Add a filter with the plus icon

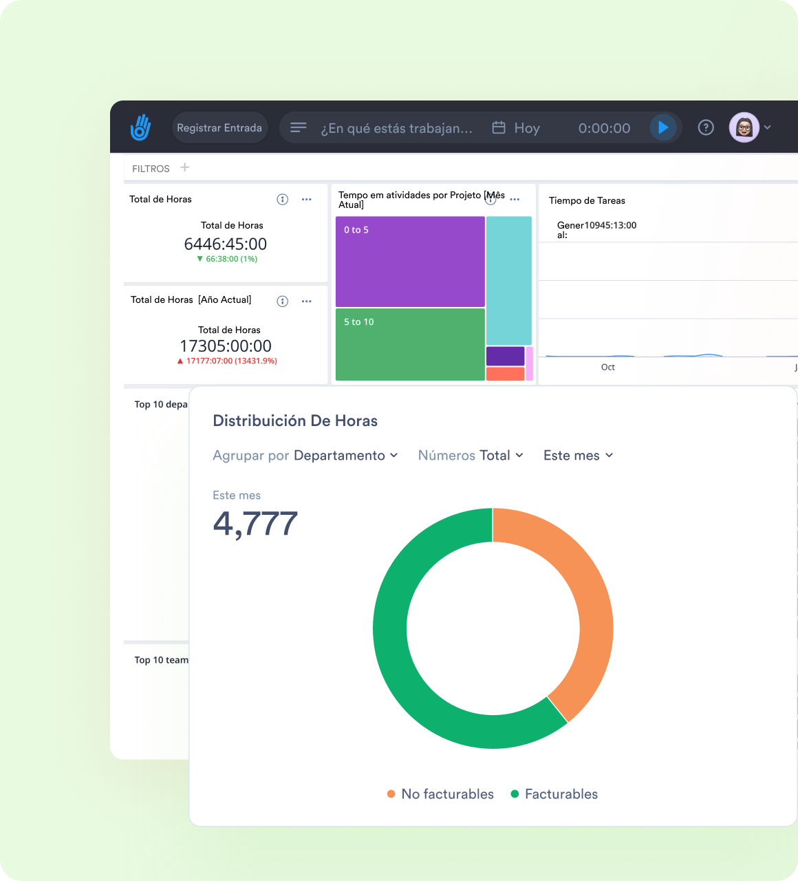coord(184,168)
